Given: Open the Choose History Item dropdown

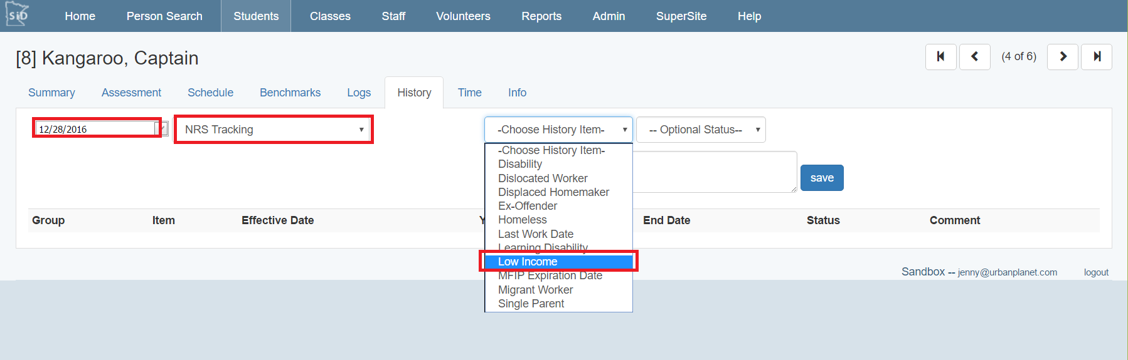Looking at the screenshot, I should pyautogui.click(x=558, y=130).
